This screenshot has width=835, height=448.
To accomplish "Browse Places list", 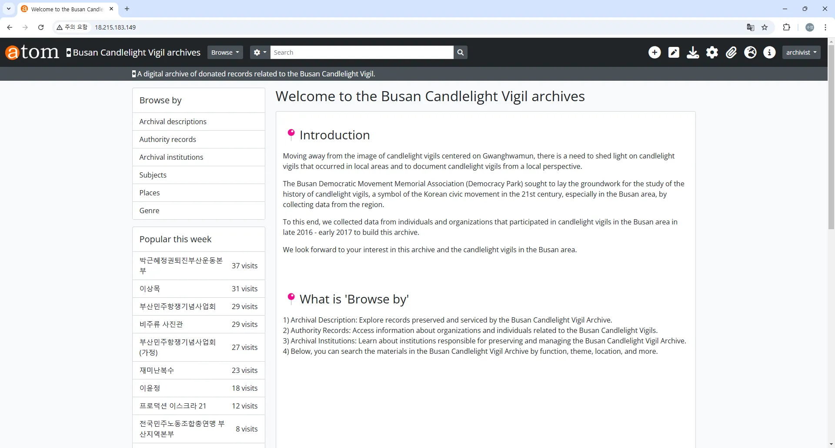I will click(x=199, y=193).
